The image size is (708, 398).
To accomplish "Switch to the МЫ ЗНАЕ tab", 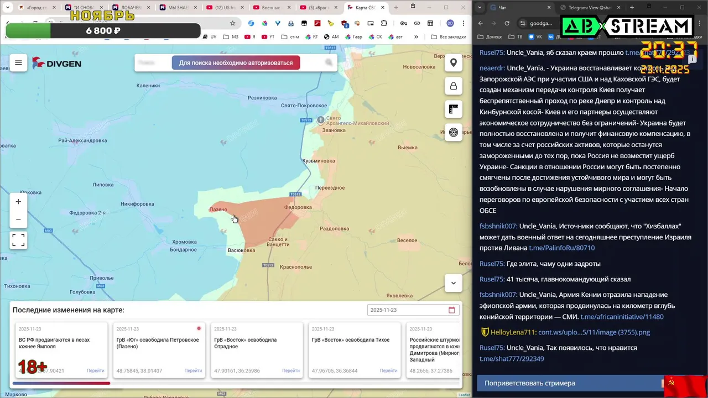I will pos(178,8).
